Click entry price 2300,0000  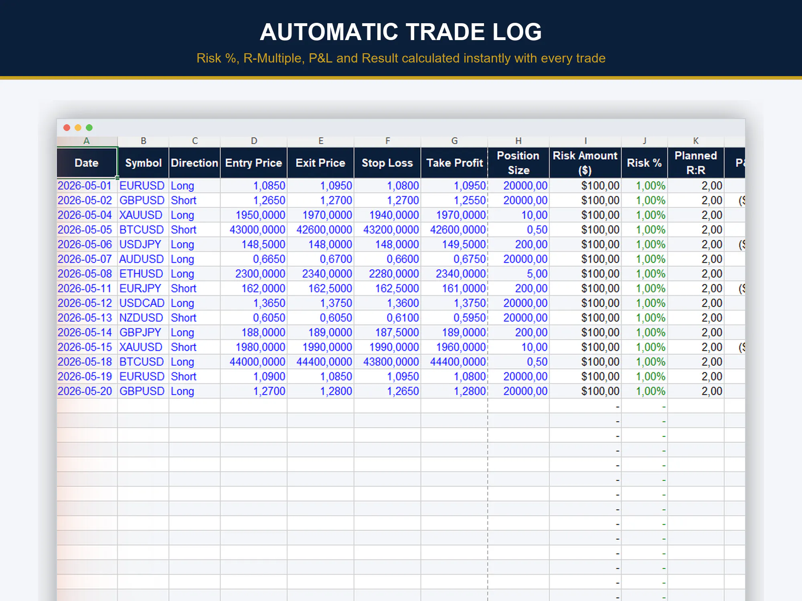point(254,274)
